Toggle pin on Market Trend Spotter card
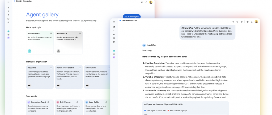 (80, 68)
